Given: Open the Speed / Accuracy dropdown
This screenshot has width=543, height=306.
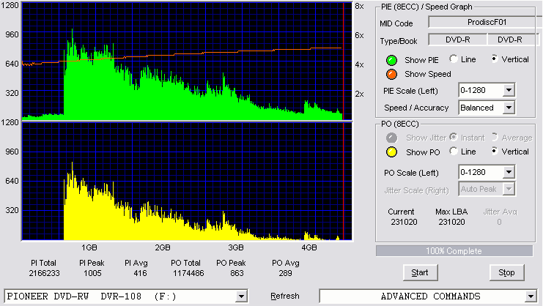Looking at the screenshot, I should (509, 108).
